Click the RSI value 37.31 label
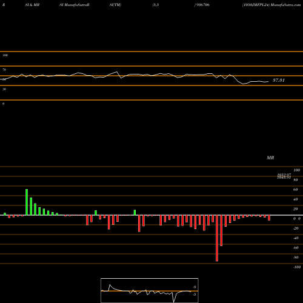The width and height of the screenshot is (303, 303). 279,80
